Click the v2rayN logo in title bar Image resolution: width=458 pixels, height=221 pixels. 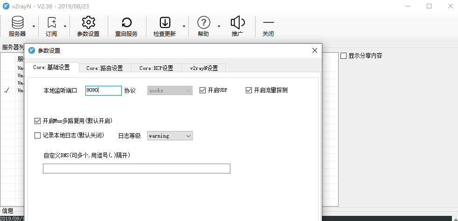pyautogui.click(x=6, y=6)
